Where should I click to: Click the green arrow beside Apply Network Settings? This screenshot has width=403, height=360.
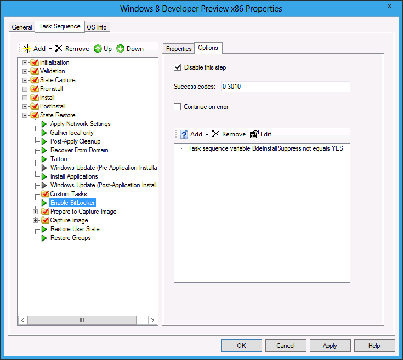(x=44, y=124)
